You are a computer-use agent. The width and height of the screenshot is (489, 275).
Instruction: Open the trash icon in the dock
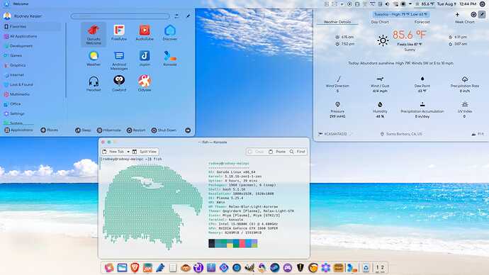click(366, 267)
